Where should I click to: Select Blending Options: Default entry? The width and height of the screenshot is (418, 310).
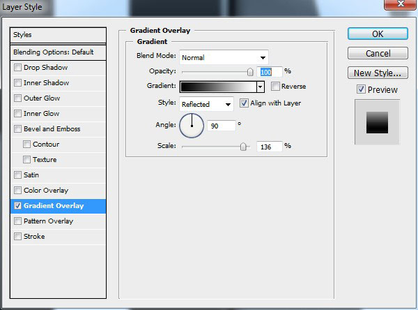(x=59, y=52)
